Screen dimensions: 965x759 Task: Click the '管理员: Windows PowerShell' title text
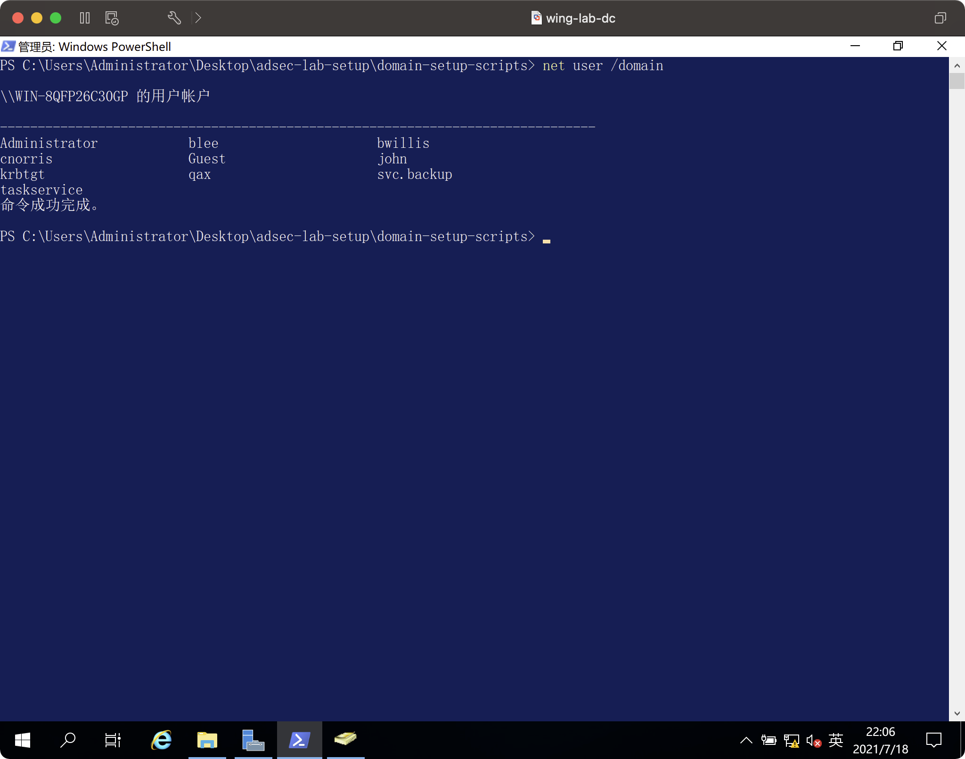[94, 47]
